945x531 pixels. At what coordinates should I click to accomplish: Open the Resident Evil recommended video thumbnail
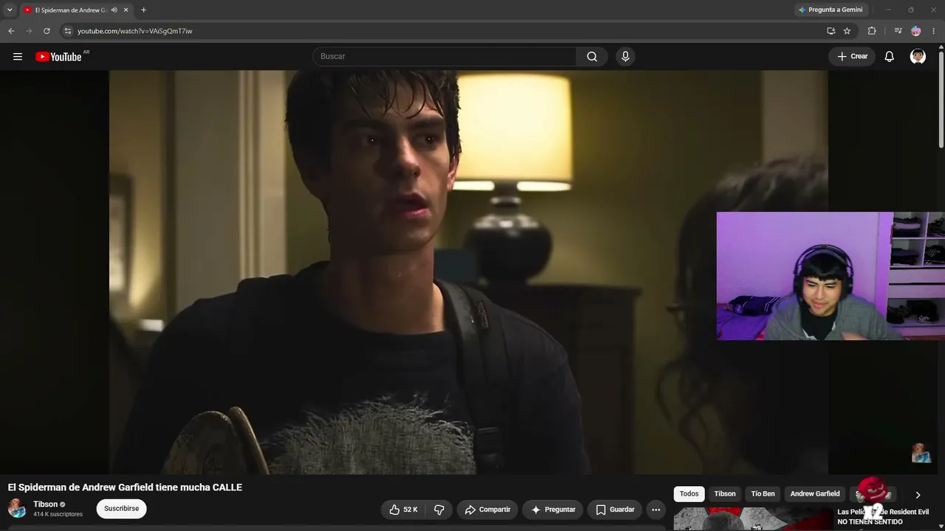[x=752, y=519]
